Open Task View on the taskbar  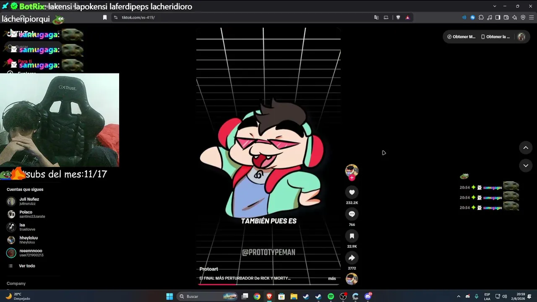(245, 297)
